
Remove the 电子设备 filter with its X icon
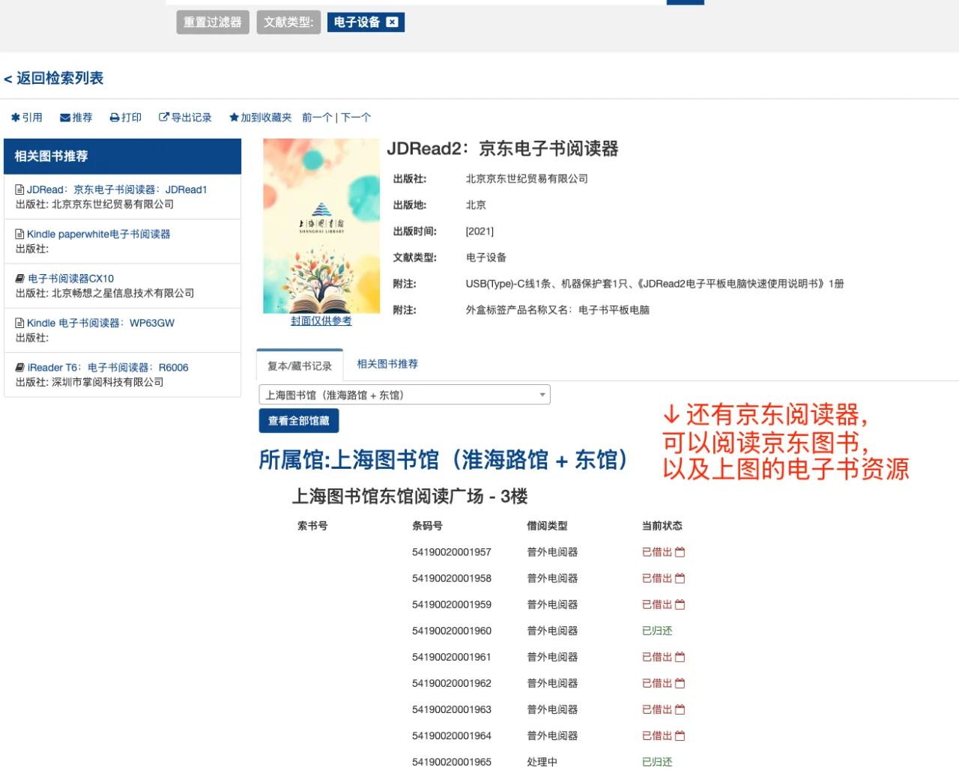(x=392, y=22)
